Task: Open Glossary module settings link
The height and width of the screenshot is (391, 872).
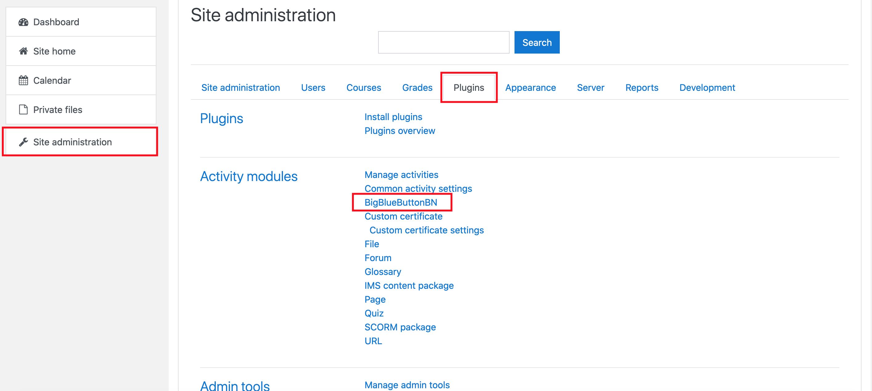Action: pyautogui.click(x=383, y=272)
